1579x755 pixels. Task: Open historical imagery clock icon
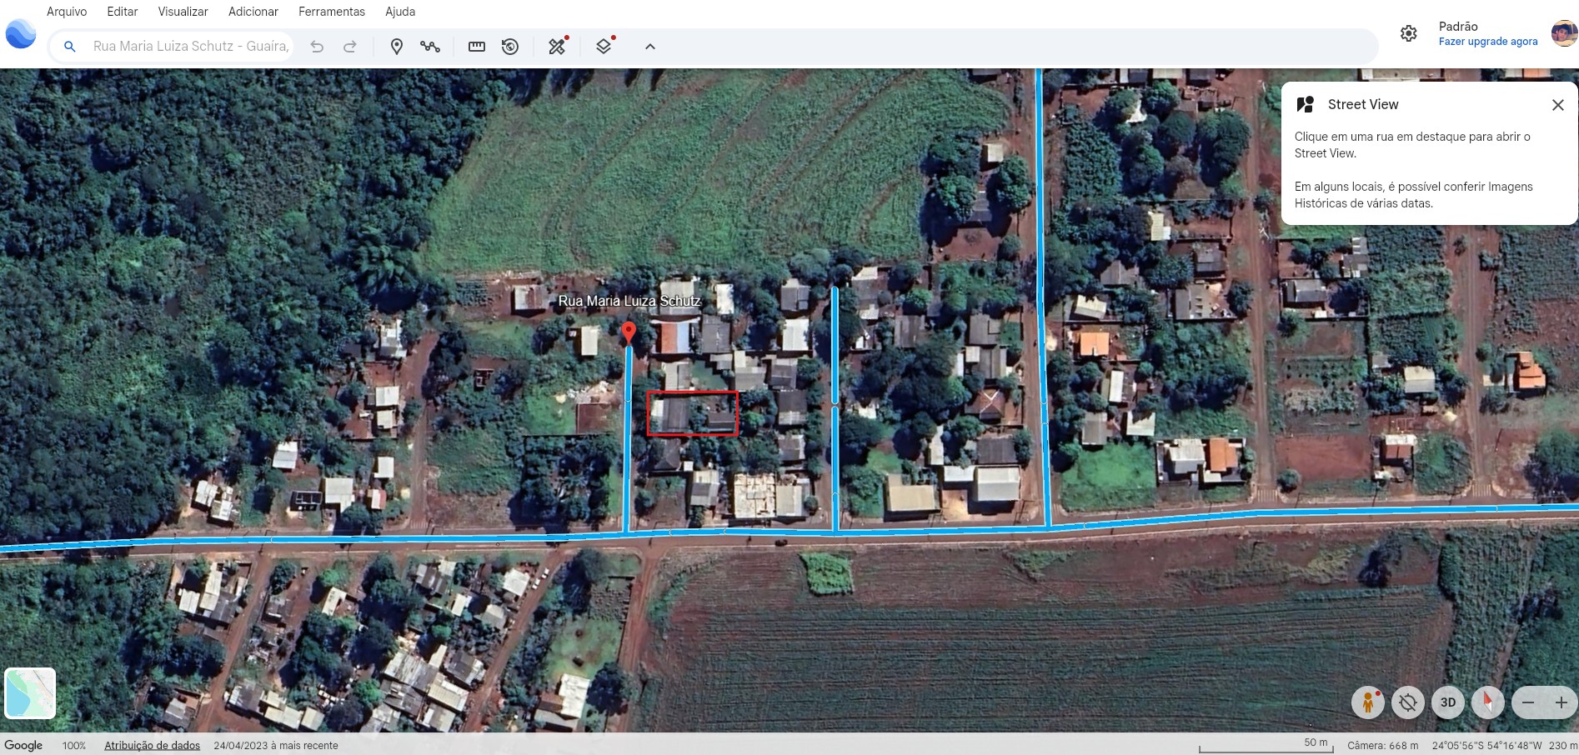point(510,47)
